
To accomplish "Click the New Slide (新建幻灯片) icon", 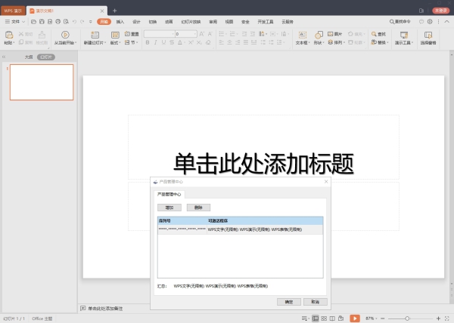I will pos(94,35).
